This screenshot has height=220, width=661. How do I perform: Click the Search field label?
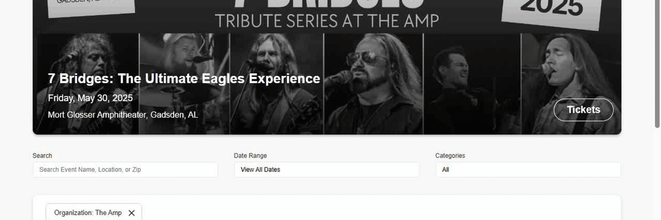click(42, 156)
